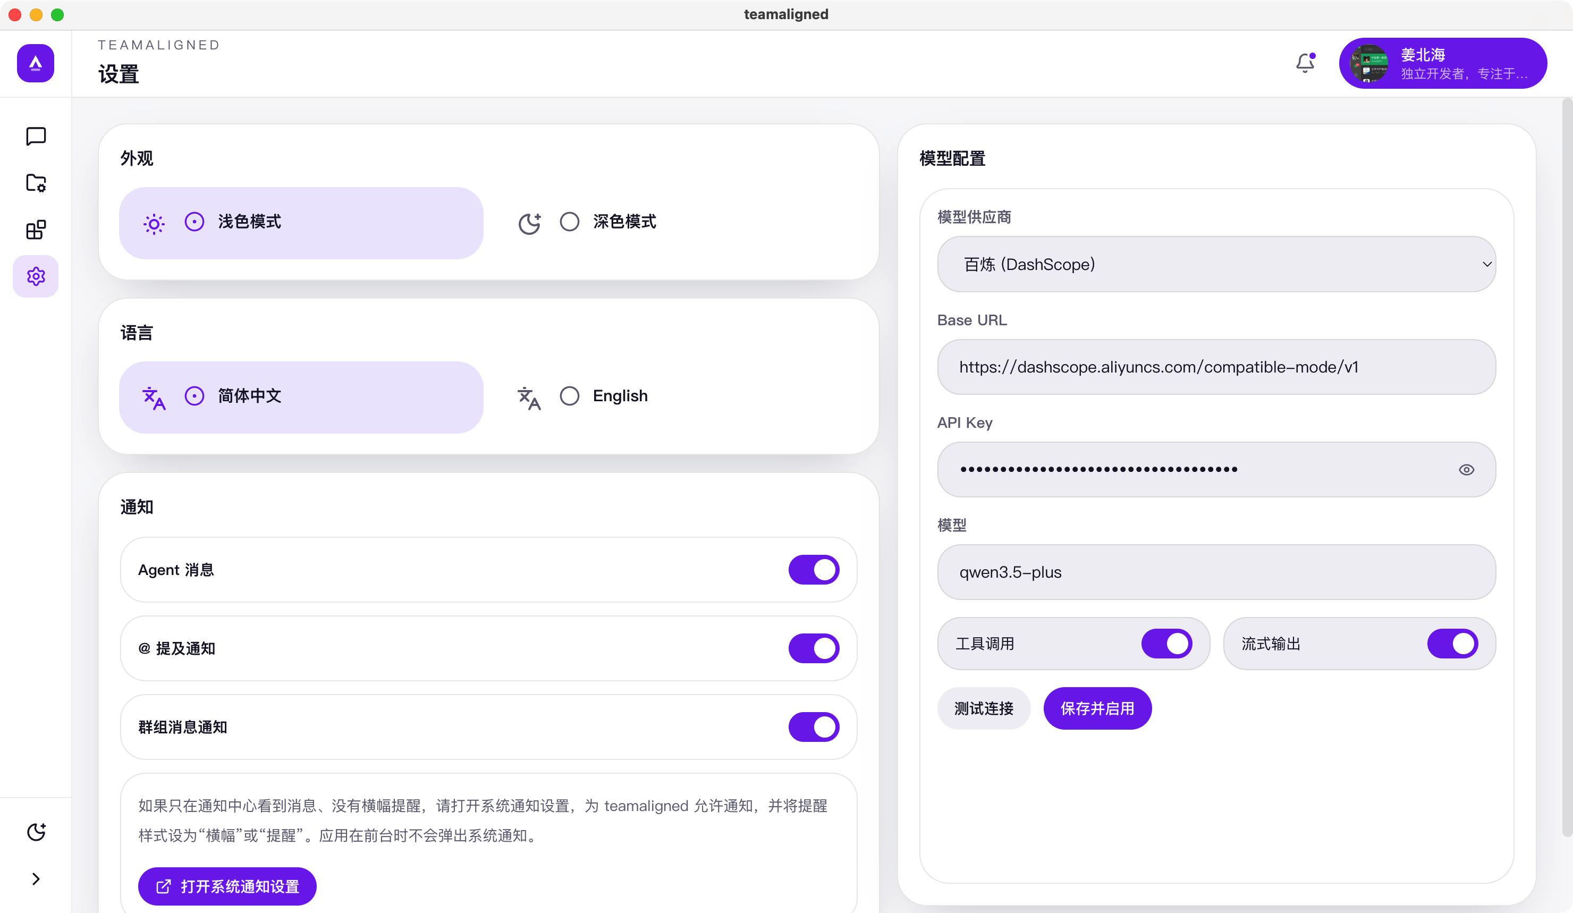Click the moon icon beside 深色模式

click(x=529, y=223)
